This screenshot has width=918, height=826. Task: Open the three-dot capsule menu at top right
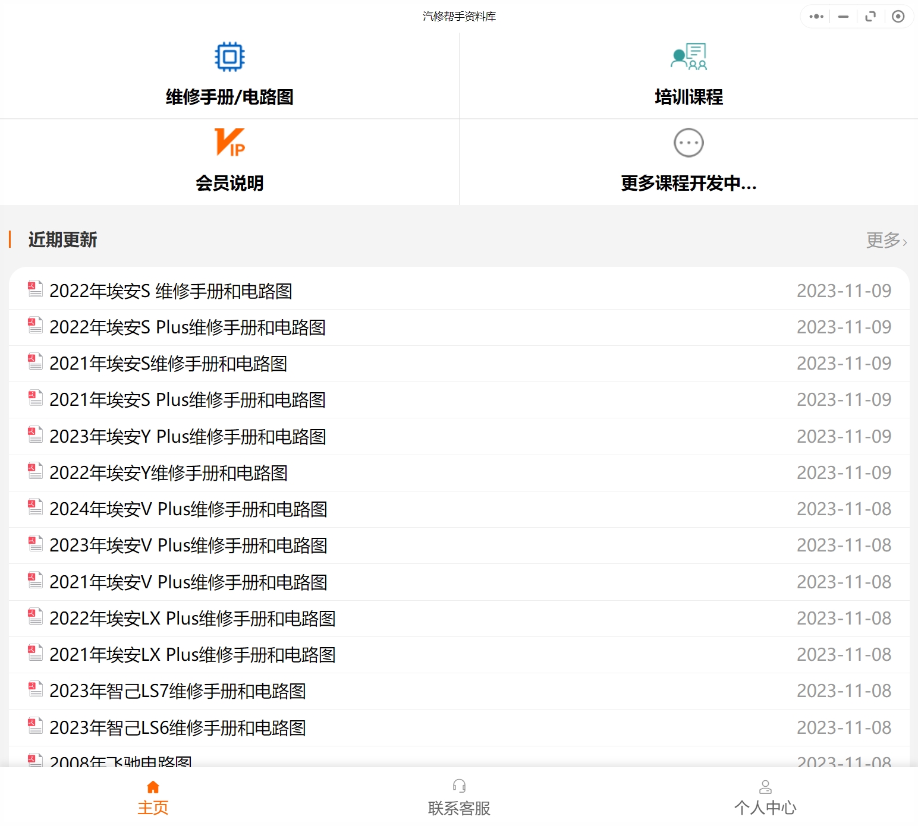tap(815, 17)
